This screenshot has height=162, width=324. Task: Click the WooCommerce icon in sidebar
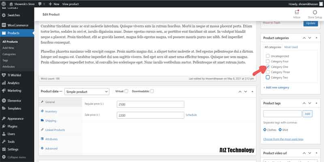tap(4, 25)
